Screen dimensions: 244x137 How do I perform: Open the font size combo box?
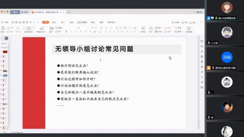pos(84,28)
